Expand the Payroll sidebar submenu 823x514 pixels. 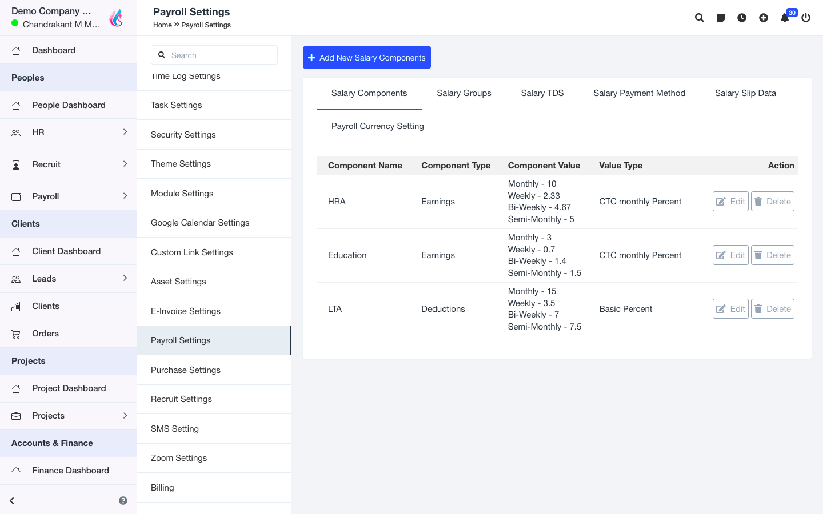coord(125,196)
